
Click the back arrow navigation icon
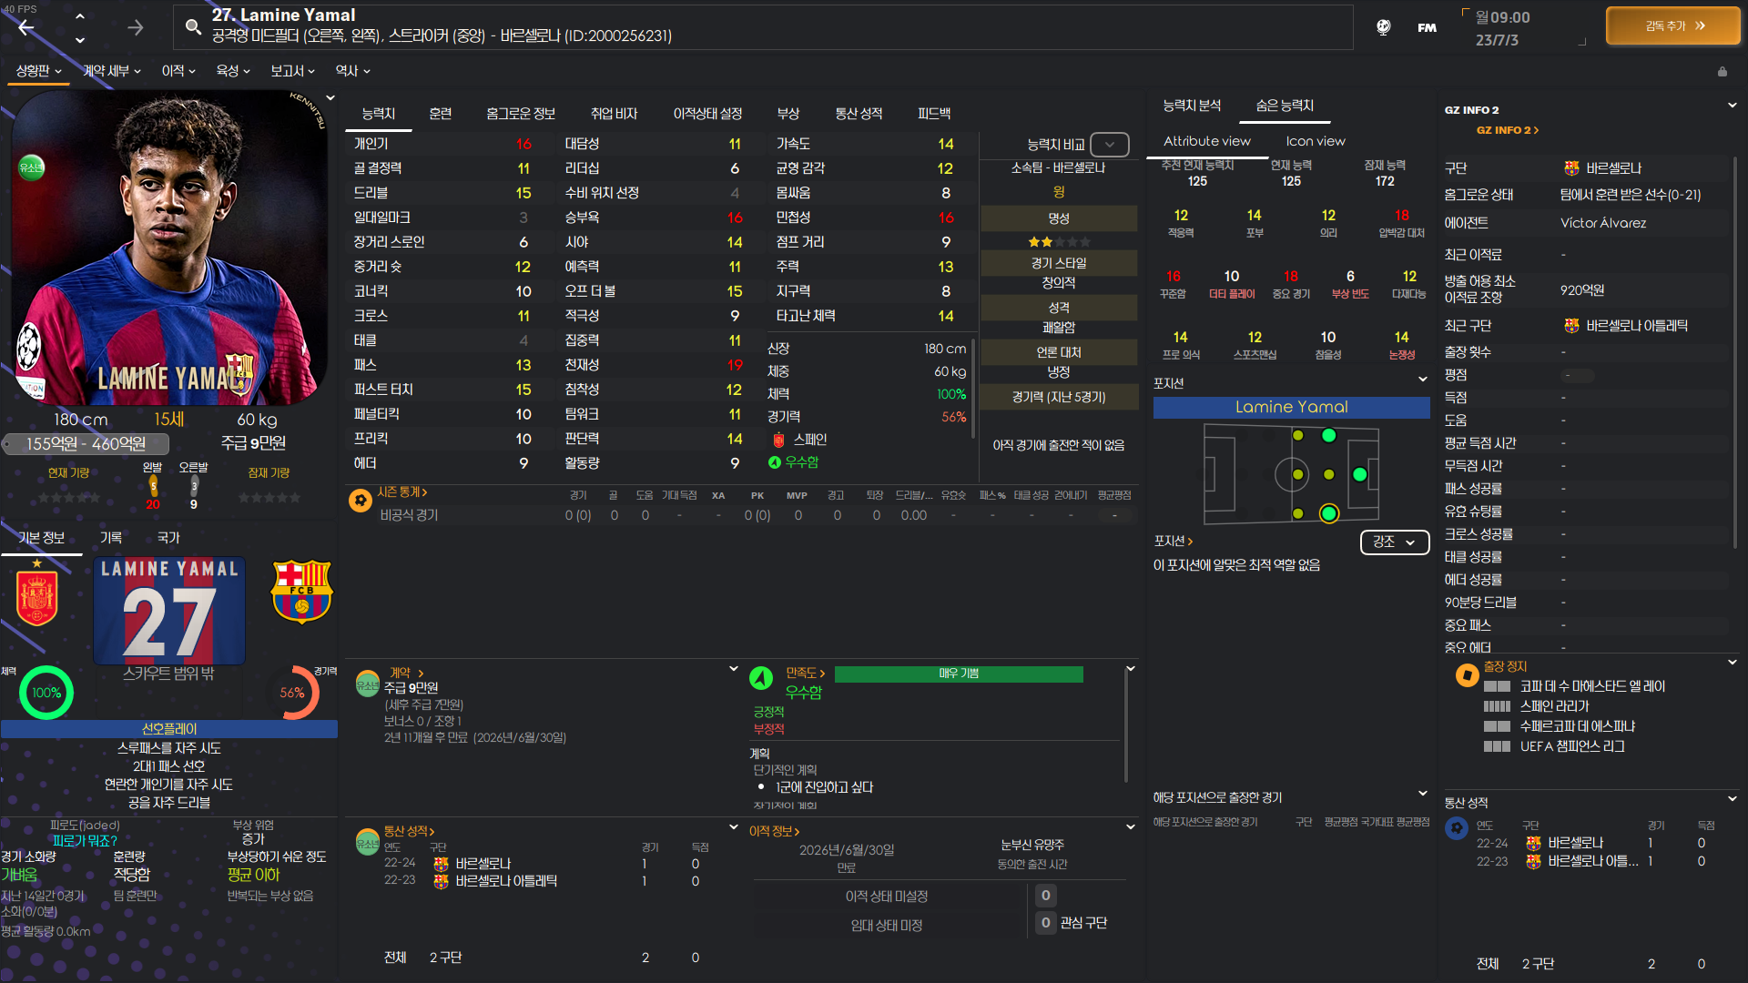coord(26,27)
